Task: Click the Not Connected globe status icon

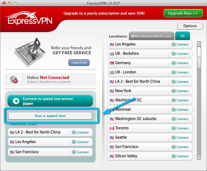Action: click(14, 79)
